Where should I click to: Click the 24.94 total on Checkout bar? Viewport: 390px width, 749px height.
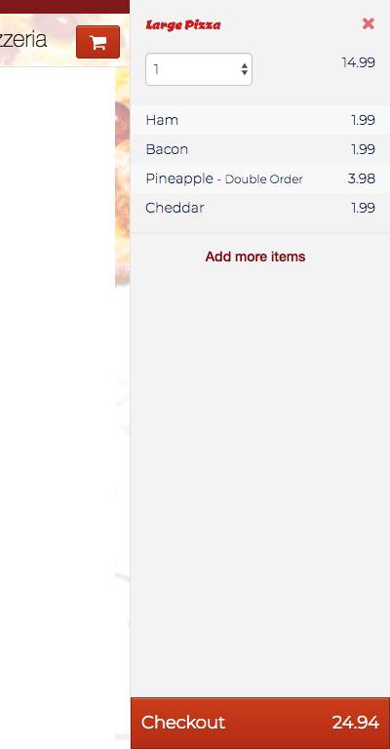[356, 723]
